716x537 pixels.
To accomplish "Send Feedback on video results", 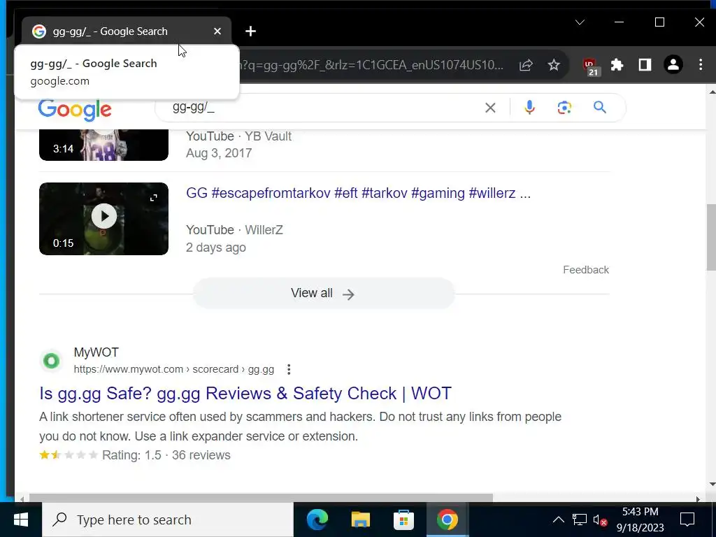I will 586,270.
